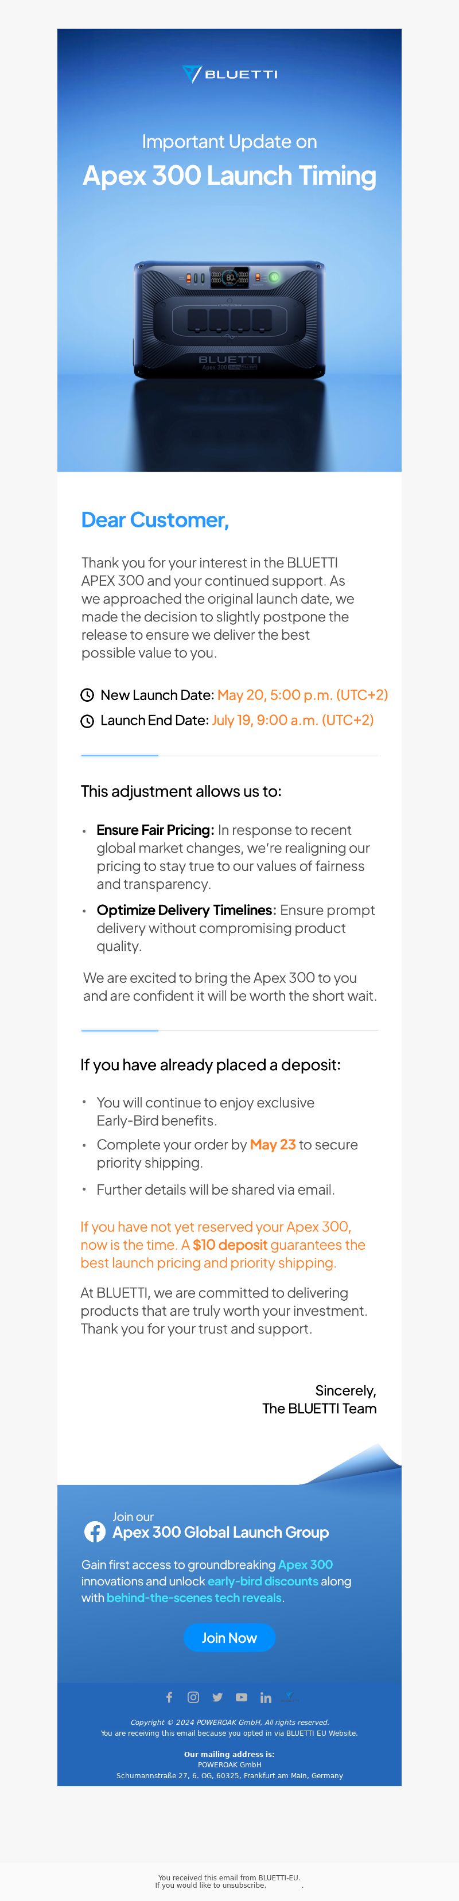The height and width of the screenshot is (1901, 459).
Task: Follow the early-bird discounts link
Action: coord(263,1581)
